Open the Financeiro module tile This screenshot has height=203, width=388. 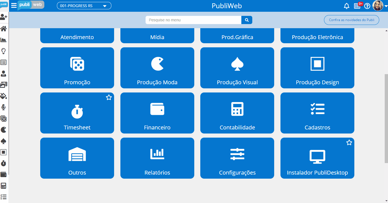pos(157,113)
